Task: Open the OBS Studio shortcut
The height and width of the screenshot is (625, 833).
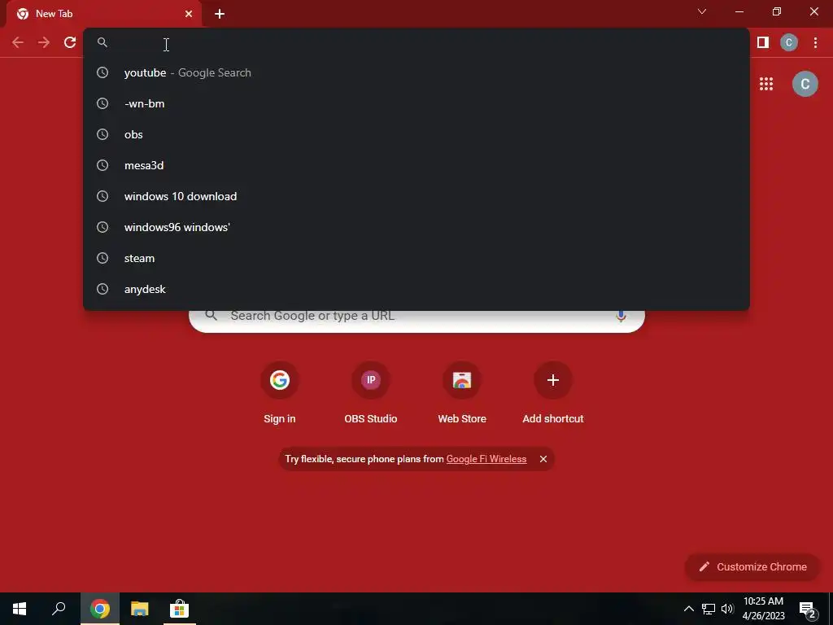Action: coord(371,393)
